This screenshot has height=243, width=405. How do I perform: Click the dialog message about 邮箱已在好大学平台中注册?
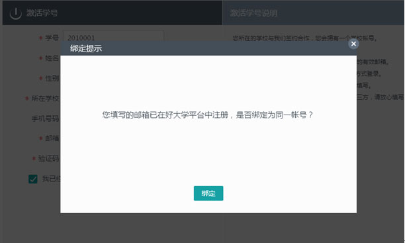click(208, 115)
